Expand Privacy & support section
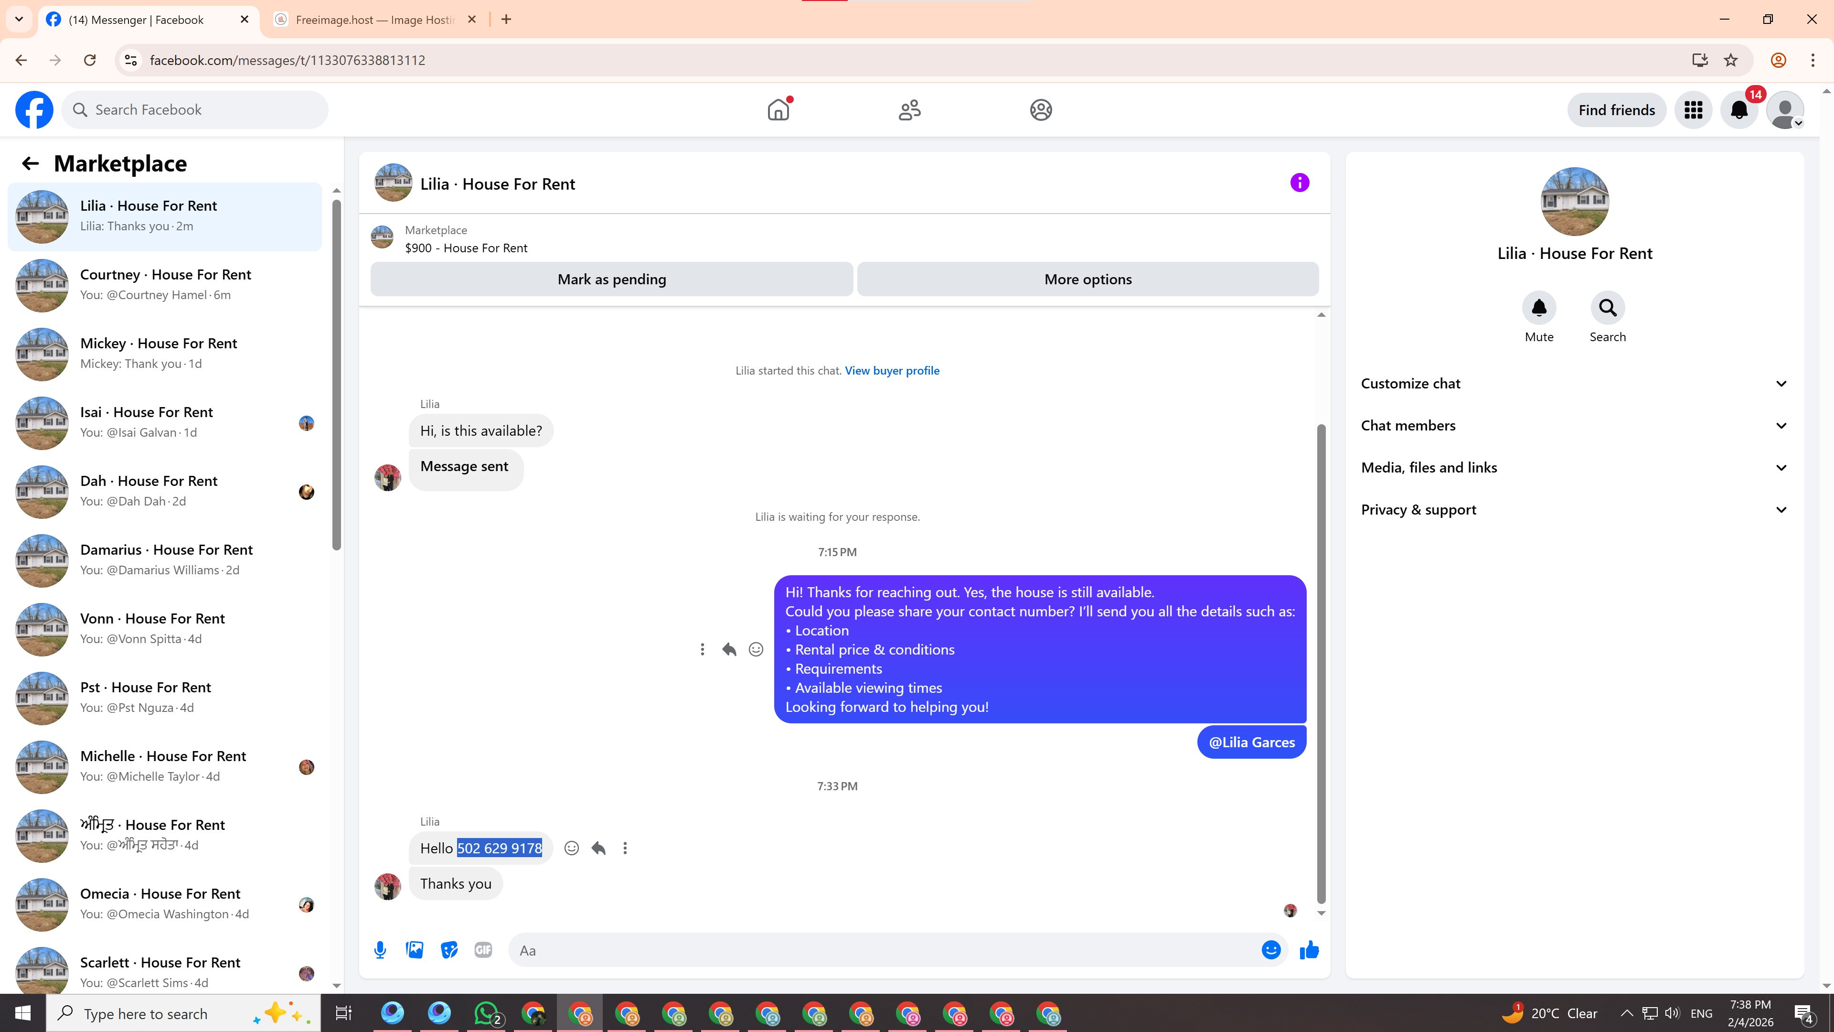1834x1032 pixels. [1574, 510]
